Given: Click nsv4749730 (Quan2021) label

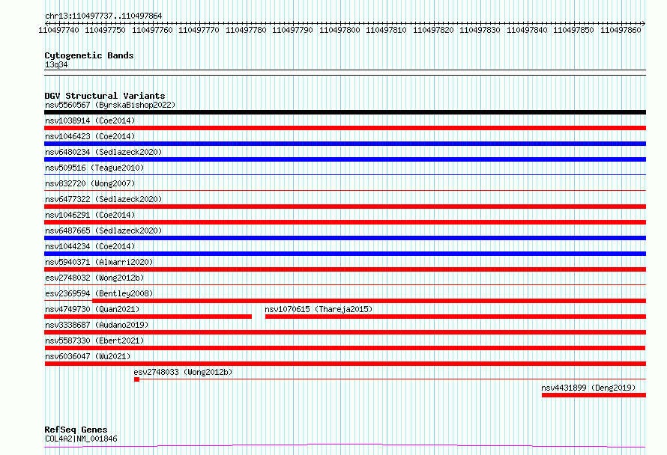Looking at the screenshot, I should [92, 309].
